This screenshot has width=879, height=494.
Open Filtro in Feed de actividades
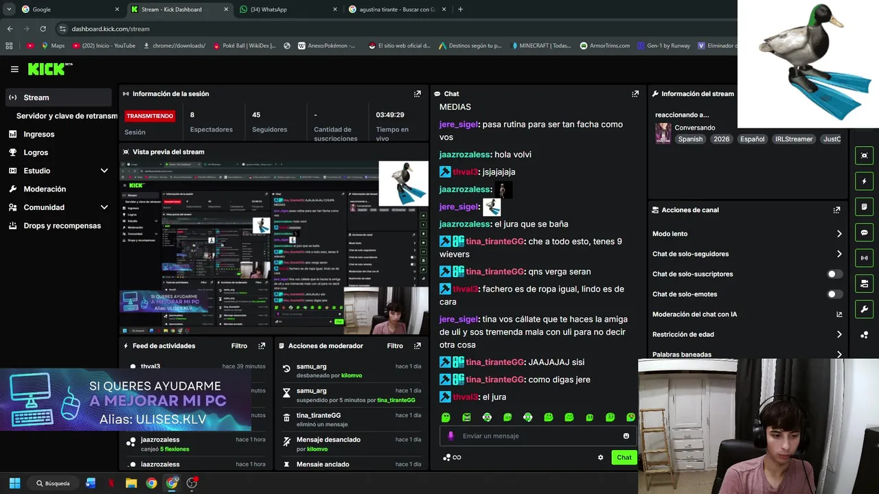click(x=239, y=346)
